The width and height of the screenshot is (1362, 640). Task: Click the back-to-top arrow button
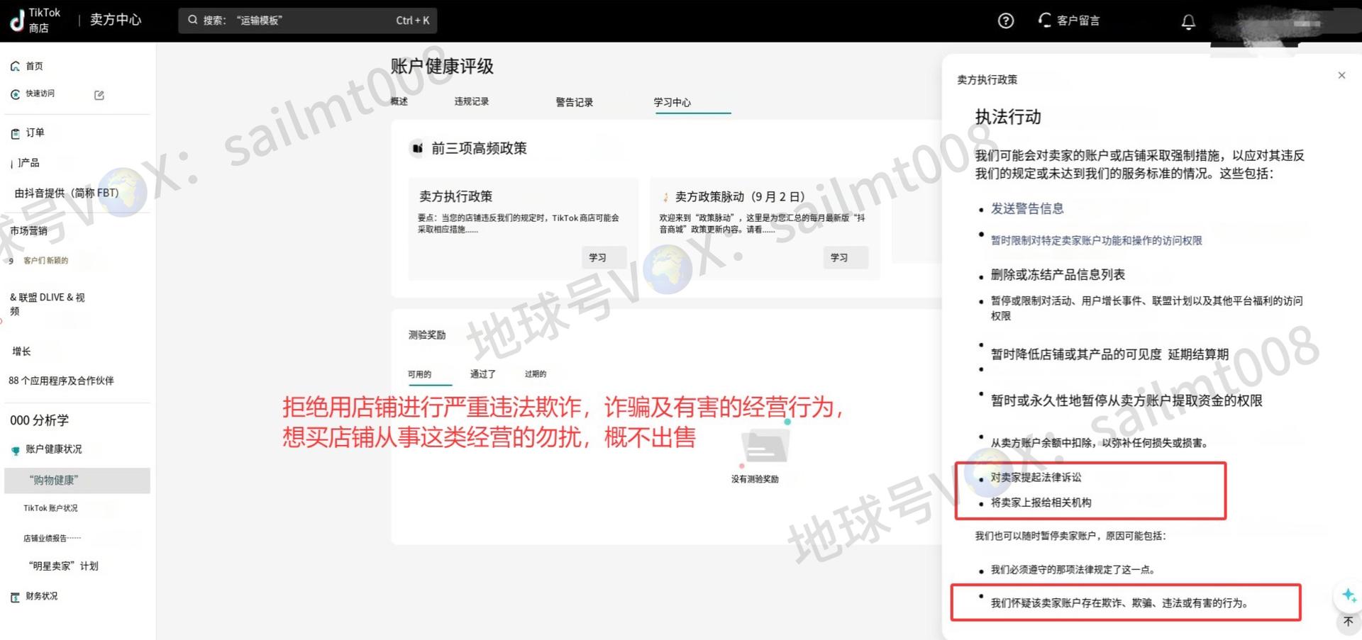[1348, 622]
